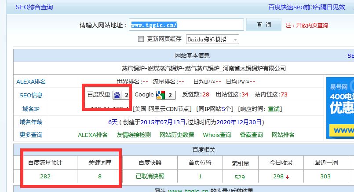Click the 反链数 value 28
The width and height of the screenshot is (354, 192).
[205, 95]
